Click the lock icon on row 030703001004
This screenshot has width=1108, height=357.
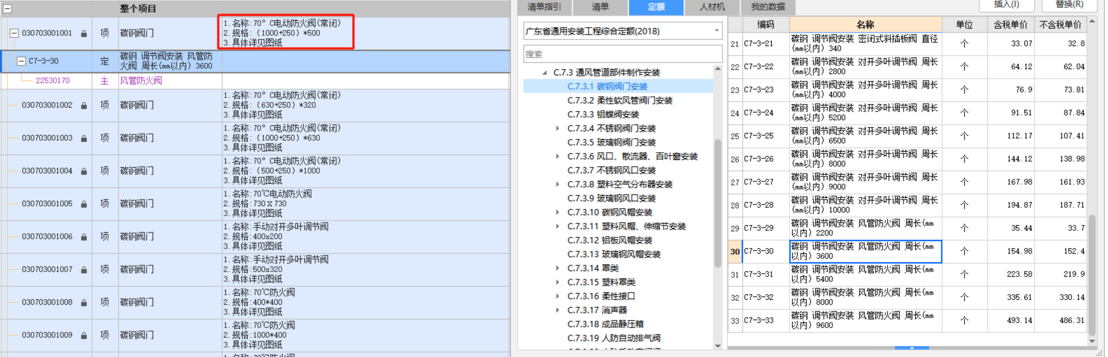(84, 171)
